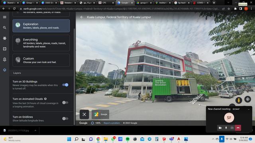Image resolution: width=255 pixels, height=143 pixels.
Task: Toggle meeting camera button
Action: pos(220,128)
